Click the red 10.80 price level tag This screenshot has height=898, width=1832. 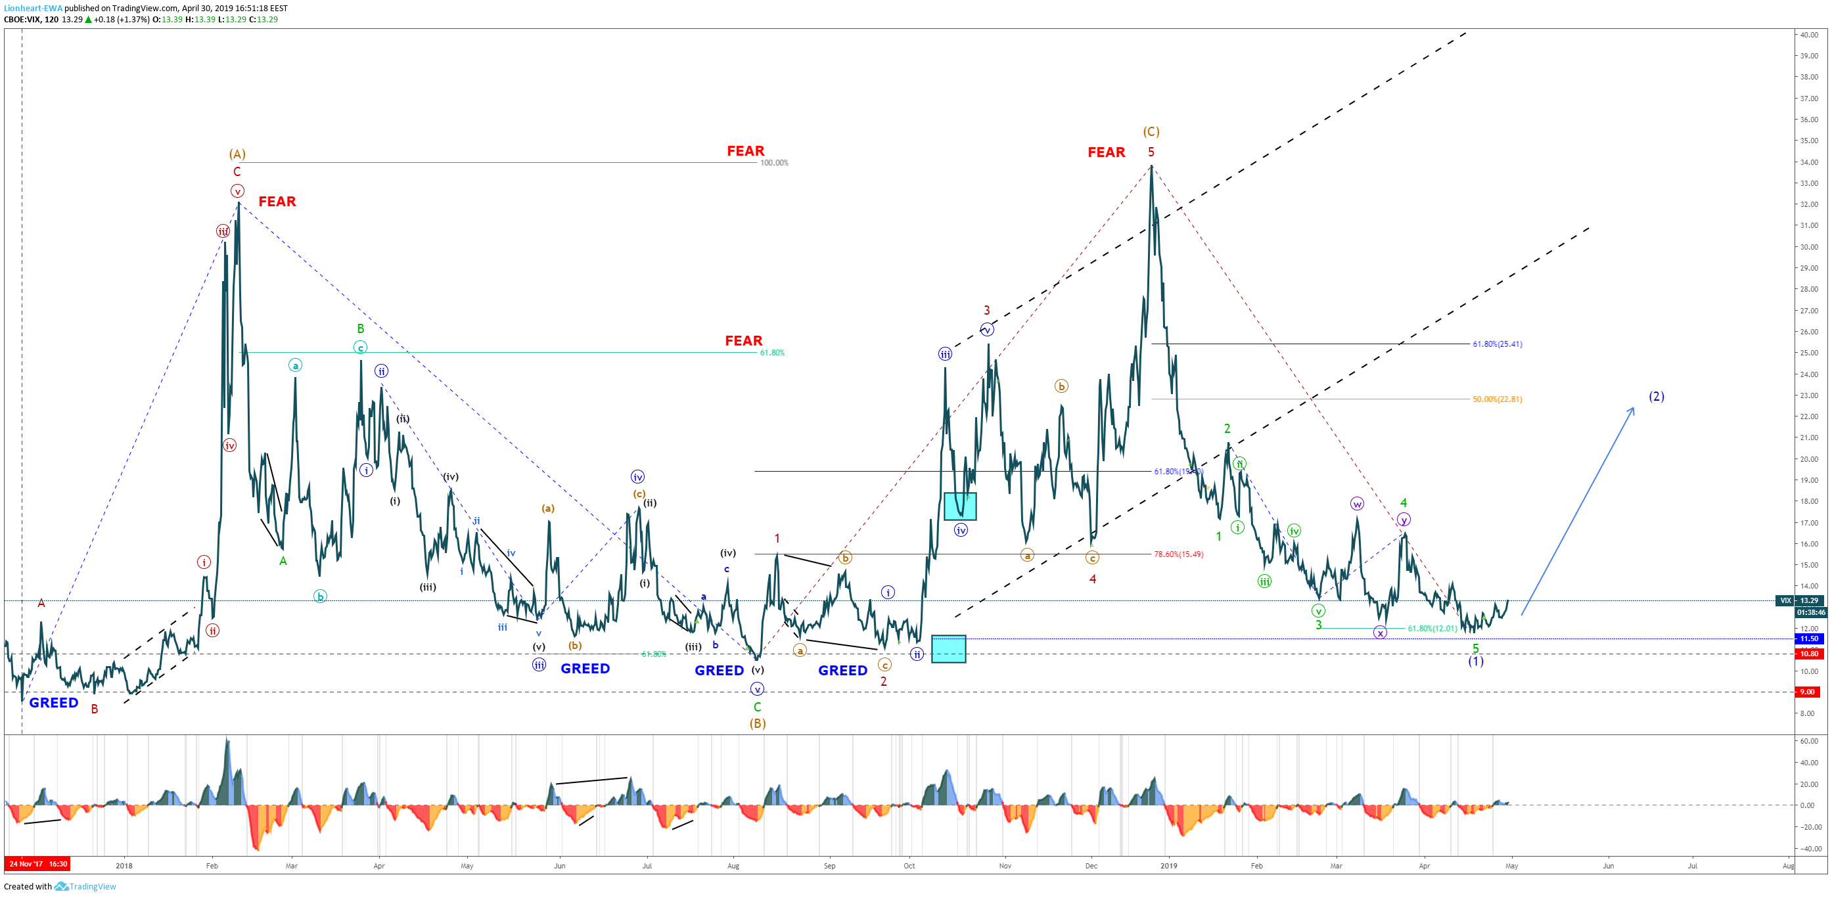click(x=1810, y=654)
